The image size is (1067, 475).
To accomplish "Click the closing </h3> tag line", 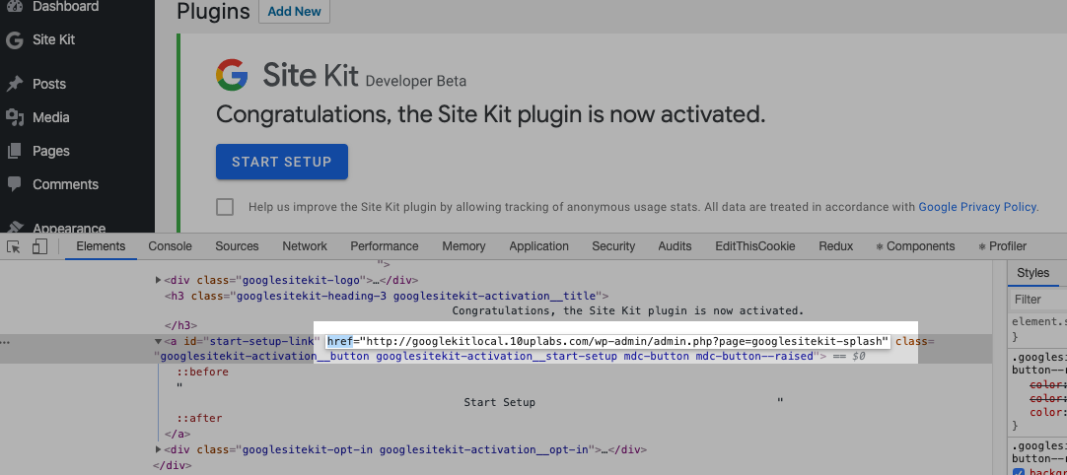I will (x=180, y=326).
